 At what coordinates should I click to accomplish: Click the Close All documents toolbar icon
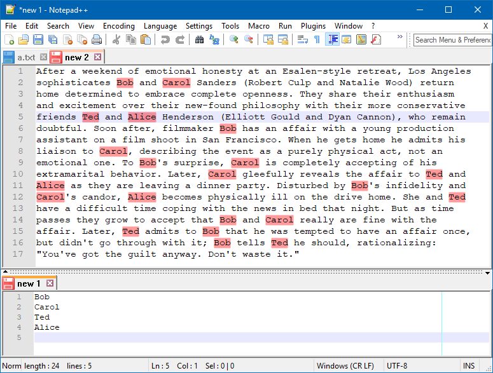[x=82, y=40]
